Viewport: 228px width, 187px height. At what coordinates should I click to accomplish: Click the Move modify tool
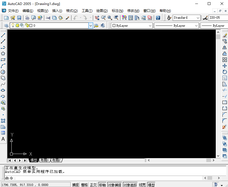(225, 66)
